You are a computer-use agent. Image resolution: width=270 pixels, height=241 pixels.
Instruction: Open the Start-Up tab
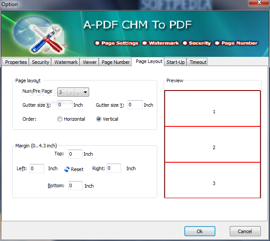coord(176,62)
